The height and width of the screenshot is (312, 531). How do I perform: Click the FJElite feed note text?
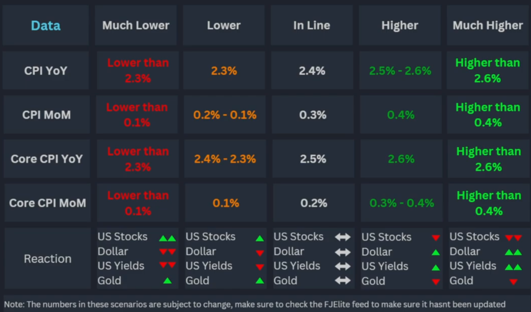pos(255,304)
